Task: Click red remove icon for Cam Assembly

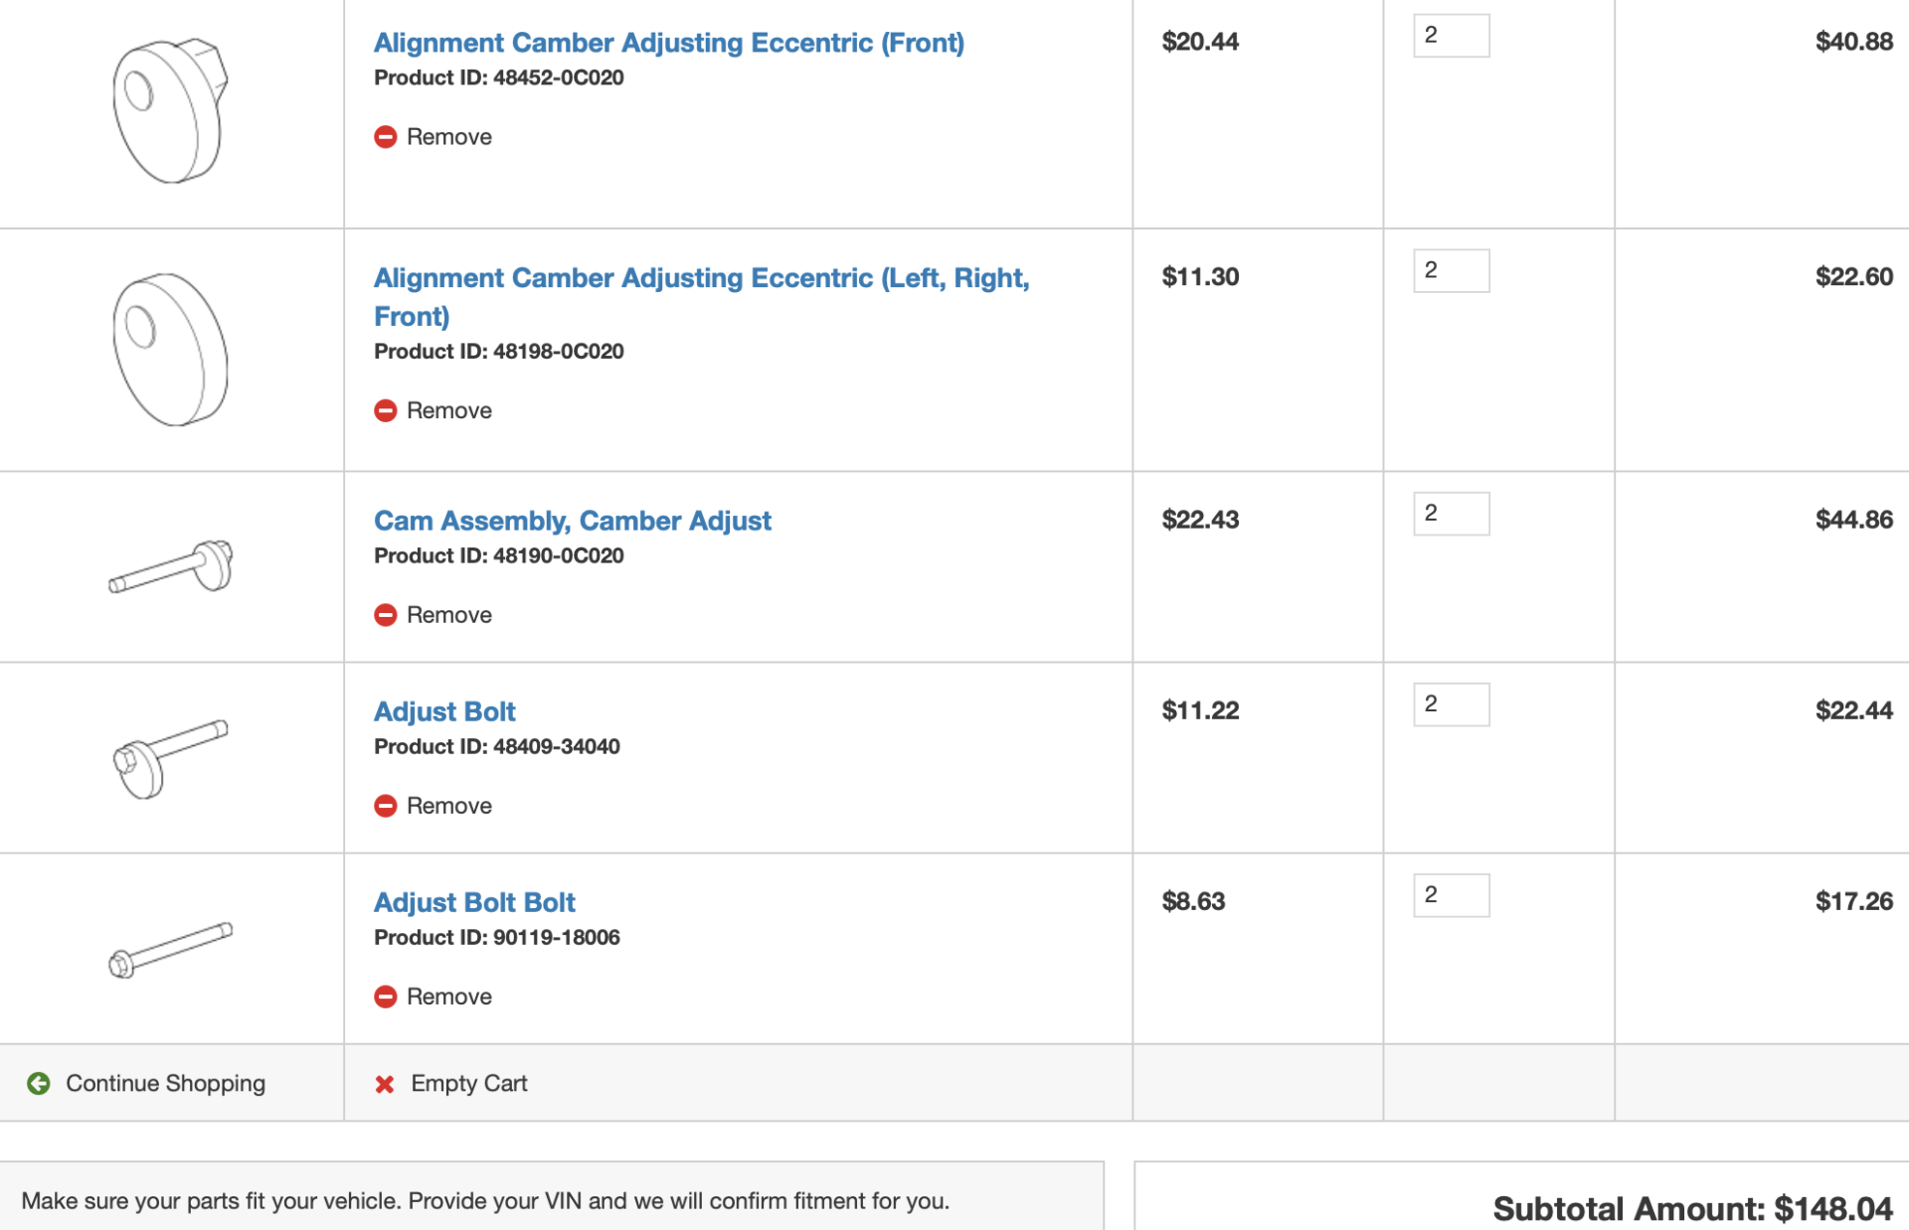Action: coord(385,615)
